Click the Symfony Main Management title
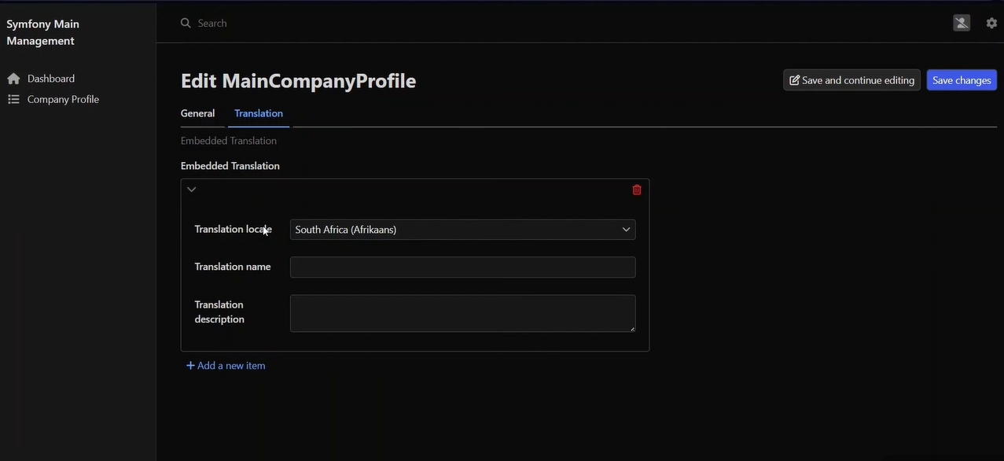 pos(43,32)
